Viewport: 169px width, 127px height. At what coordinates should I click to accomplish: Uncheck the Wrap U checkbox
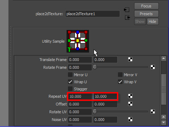(x=70, y=82)
